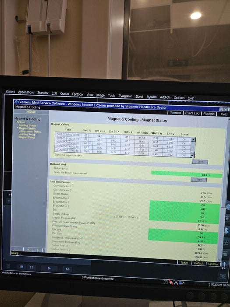
Task: Click the He / % column header
Action: coord(87,130)
